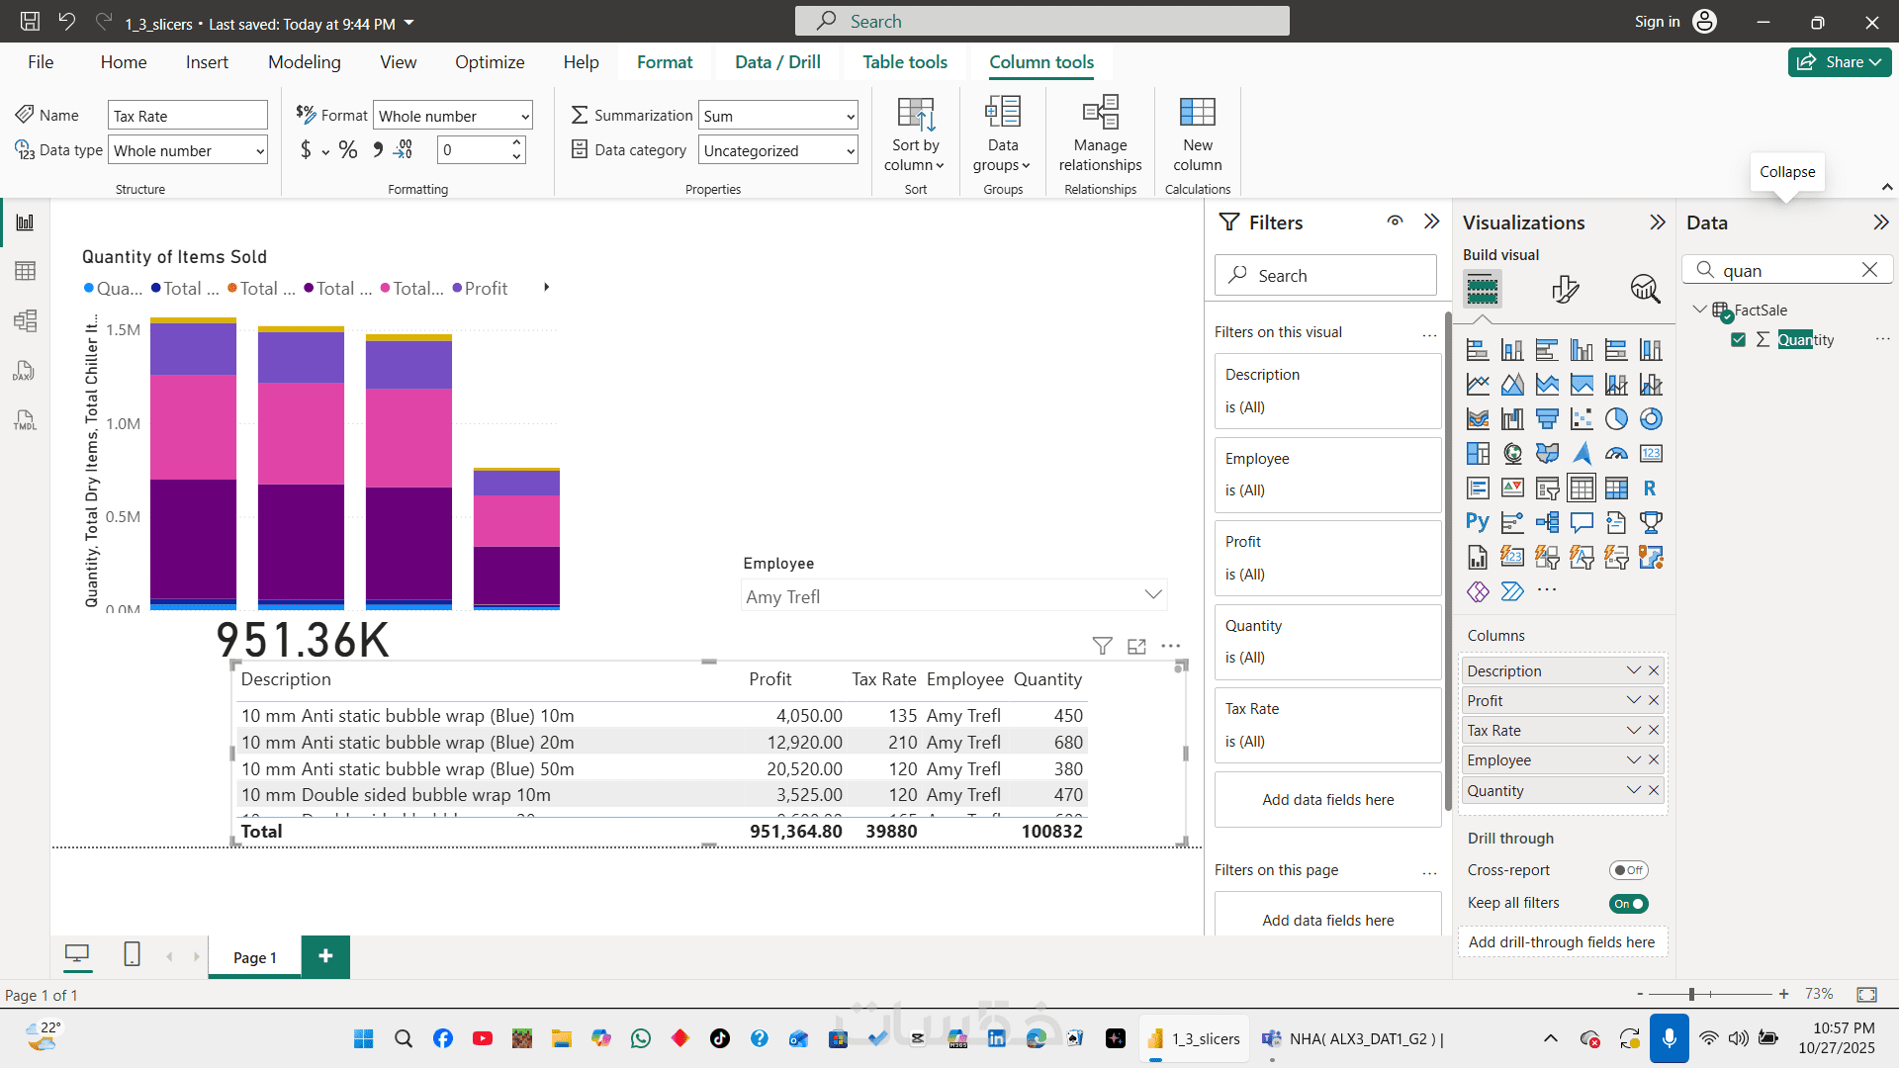Image resolution: width=1899 pixels, height=1068 pixels.
Task: Collapse the FactSale table tree
Action: tap(1699, 310)
